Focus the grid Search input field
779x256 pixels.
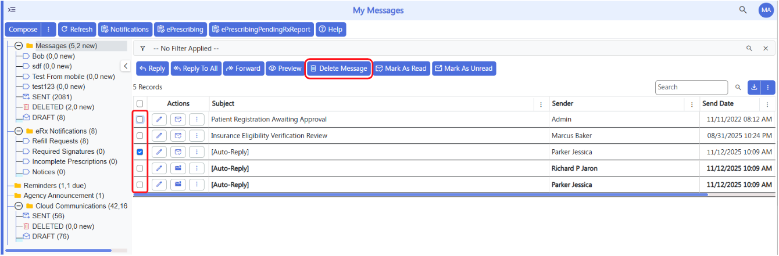[x=691, y=87]
